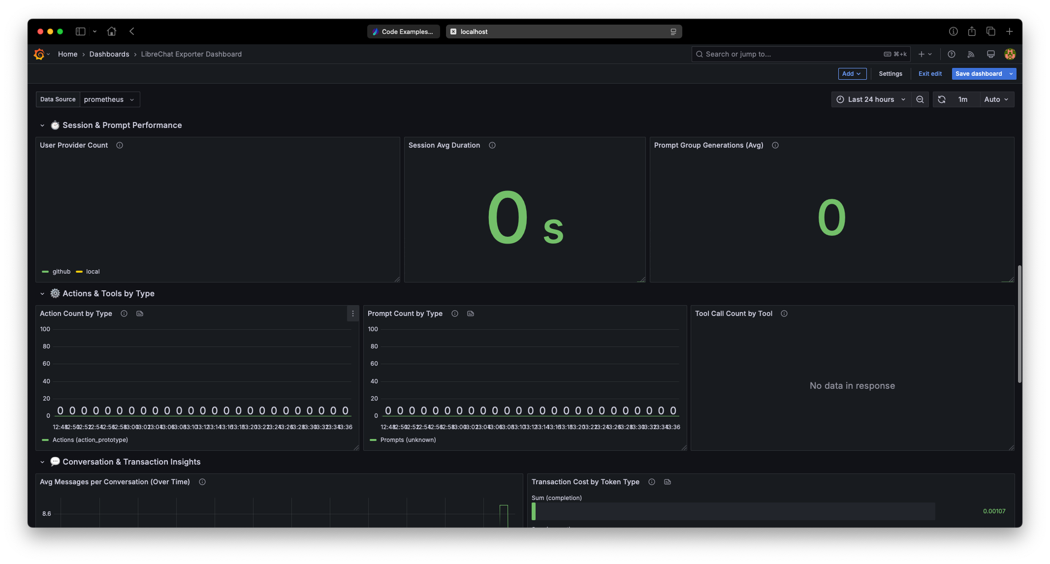
Task: Collapse Actions & Tools by Type row
Action: (42, 294)
